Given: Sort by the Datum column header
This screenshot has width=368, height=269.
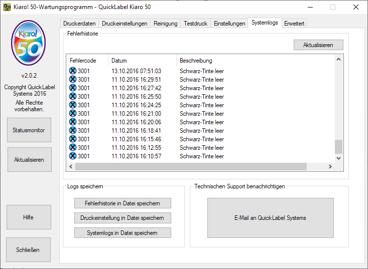Looking at the screenshot, I should (142, 61).
